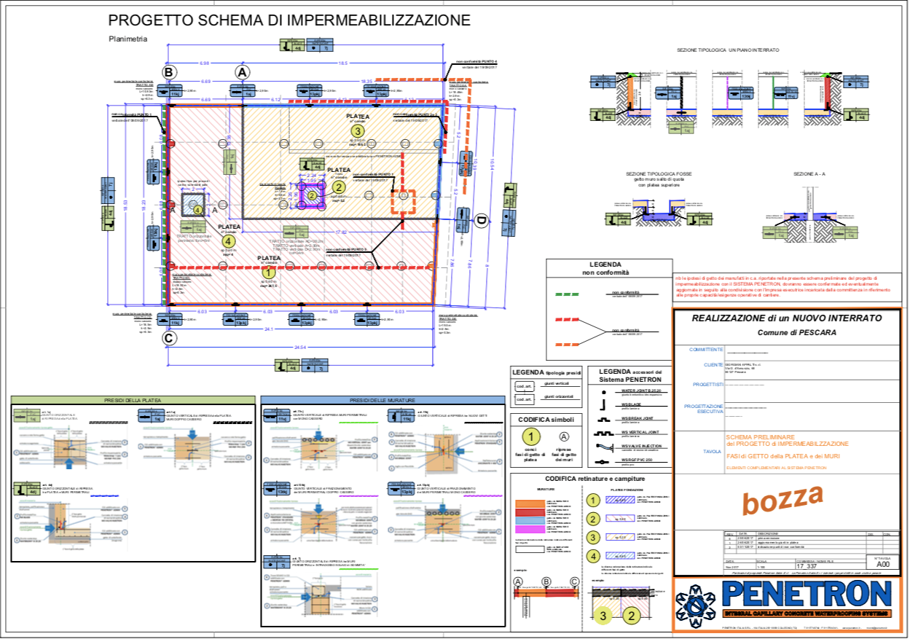This screenshot has width=910, height=639.
Task: Open the PRESIDI DELLE MURATURE panel header
Action: pyautogui.click(x=383, y=400)
